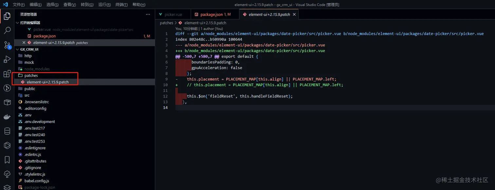Click the VS Code logo icon
The width and height of the screenshot is (495, 190).
5,5
